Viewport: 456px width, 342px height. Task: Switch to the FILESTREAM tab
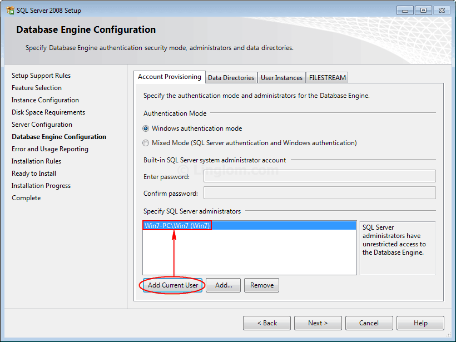click(327, 78)
